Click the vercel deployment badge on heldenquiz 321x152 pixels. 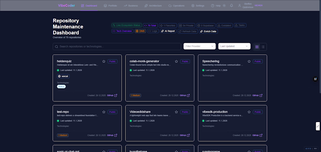pos(63,76)
